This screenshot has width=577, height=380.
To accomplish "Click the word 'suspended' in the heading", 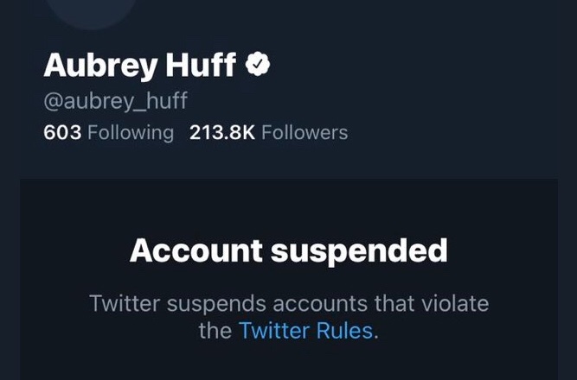I will [358, 250].
